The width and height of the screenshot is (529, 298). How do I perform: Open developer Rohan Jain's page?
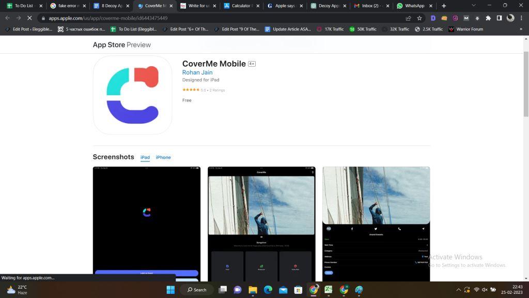[x=197, y=72]
